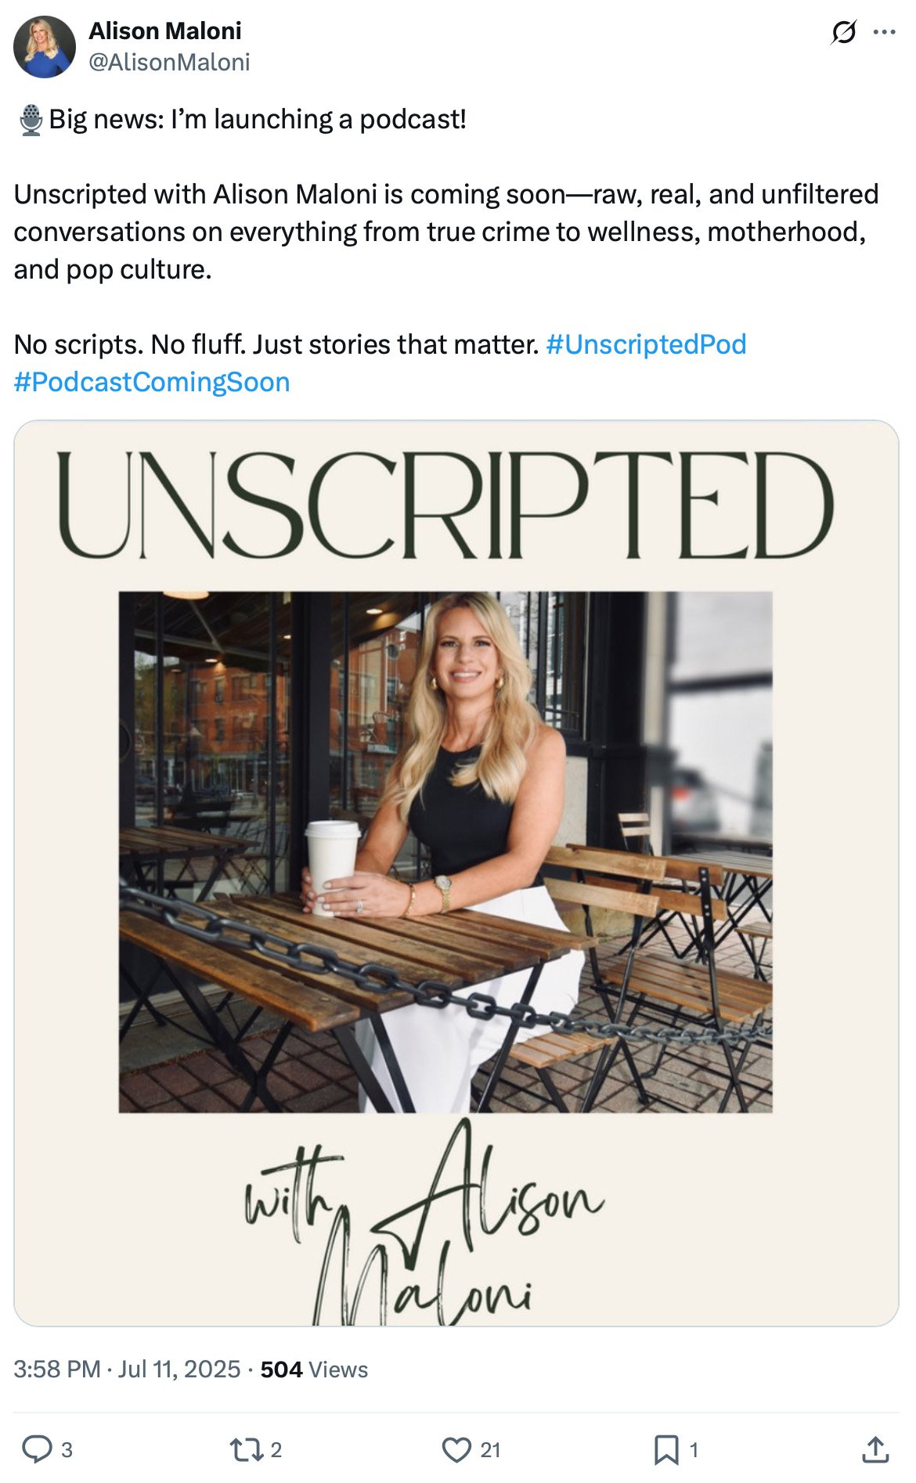Expand Grok's explanation of this post

pyautogui.click(x=843, y=33)
